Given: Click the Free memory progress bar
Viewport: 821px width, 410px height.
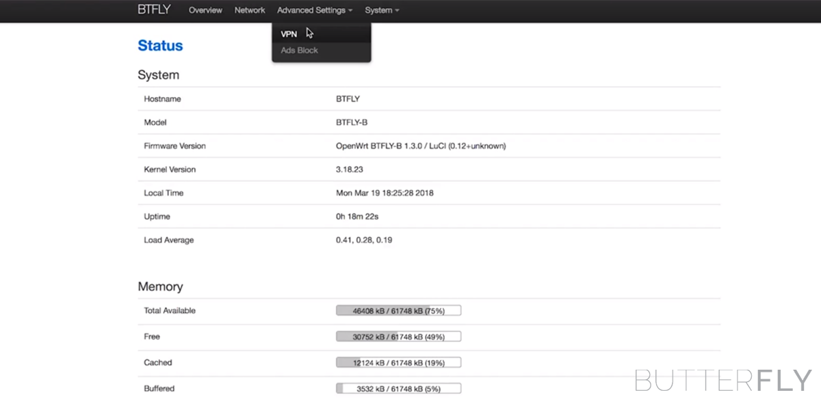Looking at the screenshot, I should pyautogui.click(x=398, y=337).
